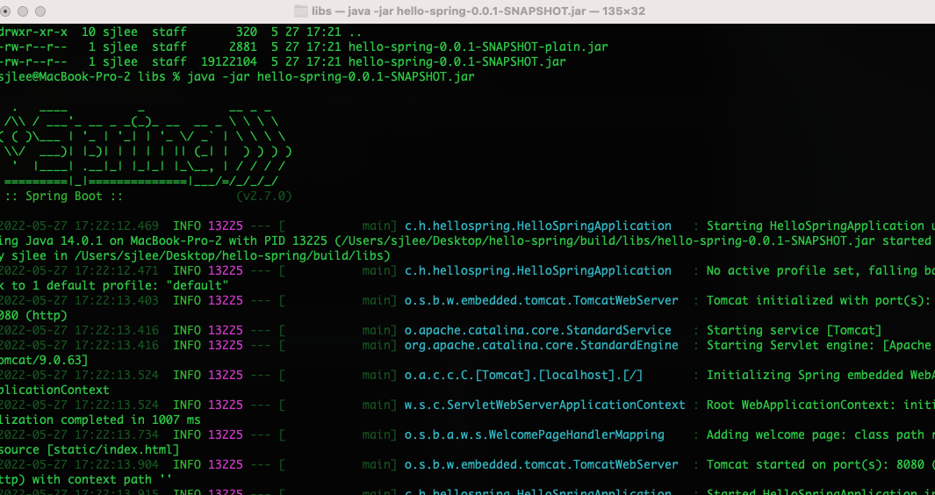Click the version text "(v2.7.0)"
The width and height of the screenshot is (935, 495).
pyautogui.click(x=264, y=197)
